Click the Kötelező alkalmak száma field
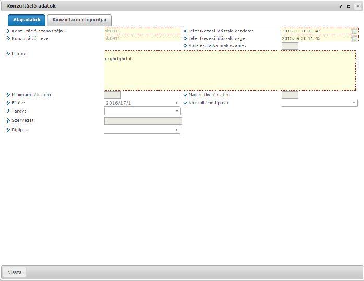 290,46
